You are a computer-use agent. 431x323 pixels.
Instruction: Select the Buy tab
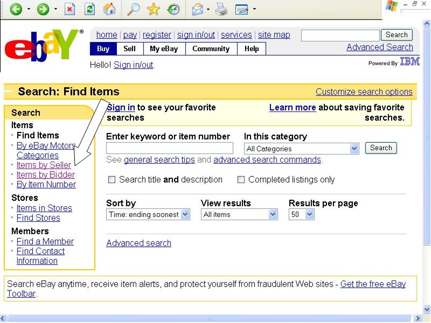pyautogui.click(x=103, y=49)
